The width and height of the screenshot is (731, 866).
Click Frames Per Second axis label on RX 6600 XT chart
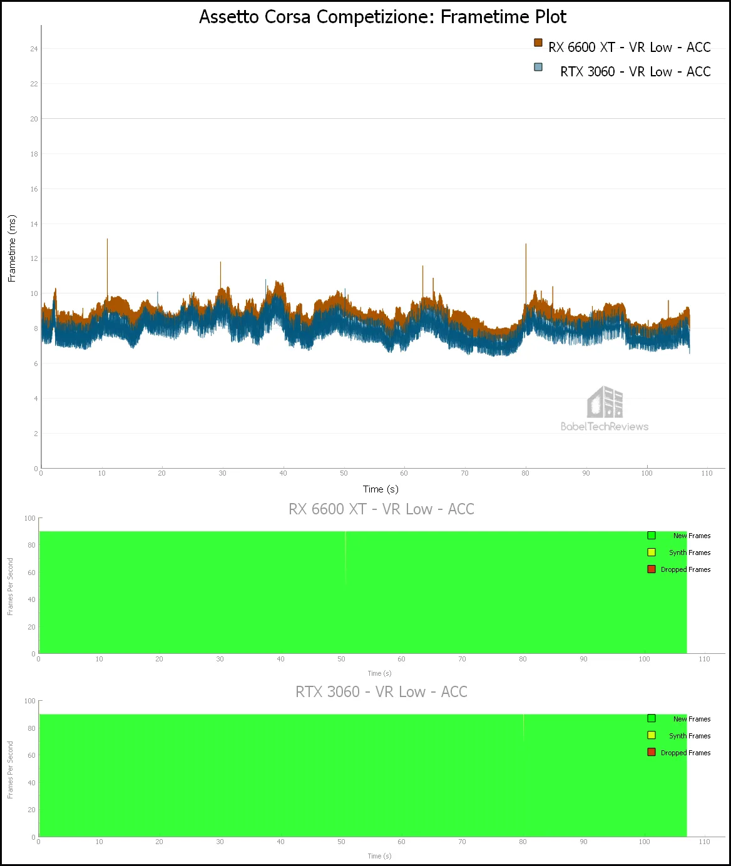point(10,586)
